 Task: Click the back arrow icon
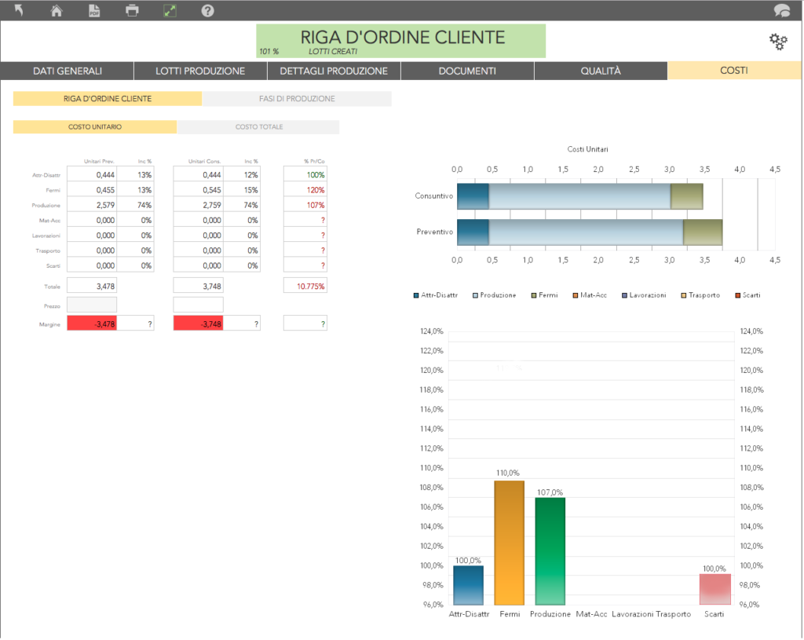[19, 10]
